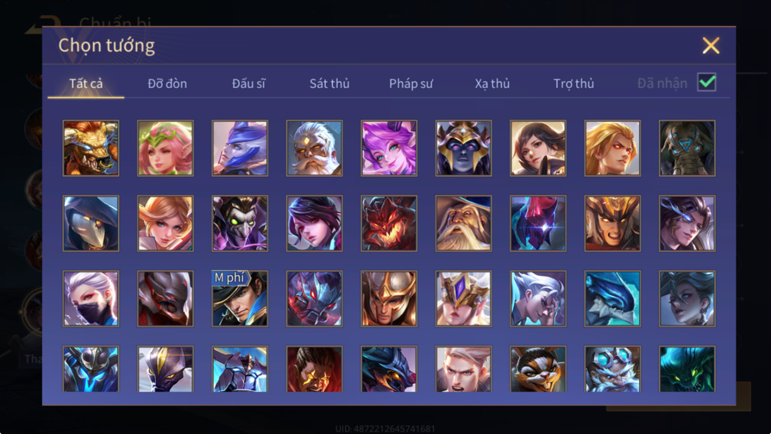Filter heroes by 'Xạ thủ'

[x=492, y=84]
